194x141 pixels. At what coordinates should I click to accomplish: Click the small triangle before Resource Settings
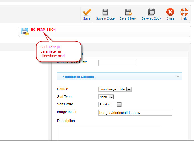pos(63,77)
